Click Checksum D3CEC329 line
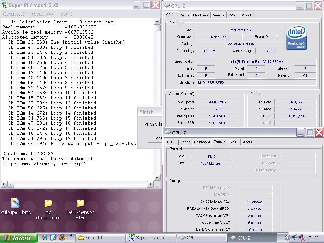Viewport: 324px width, 243px height. [x=28, y=153]
